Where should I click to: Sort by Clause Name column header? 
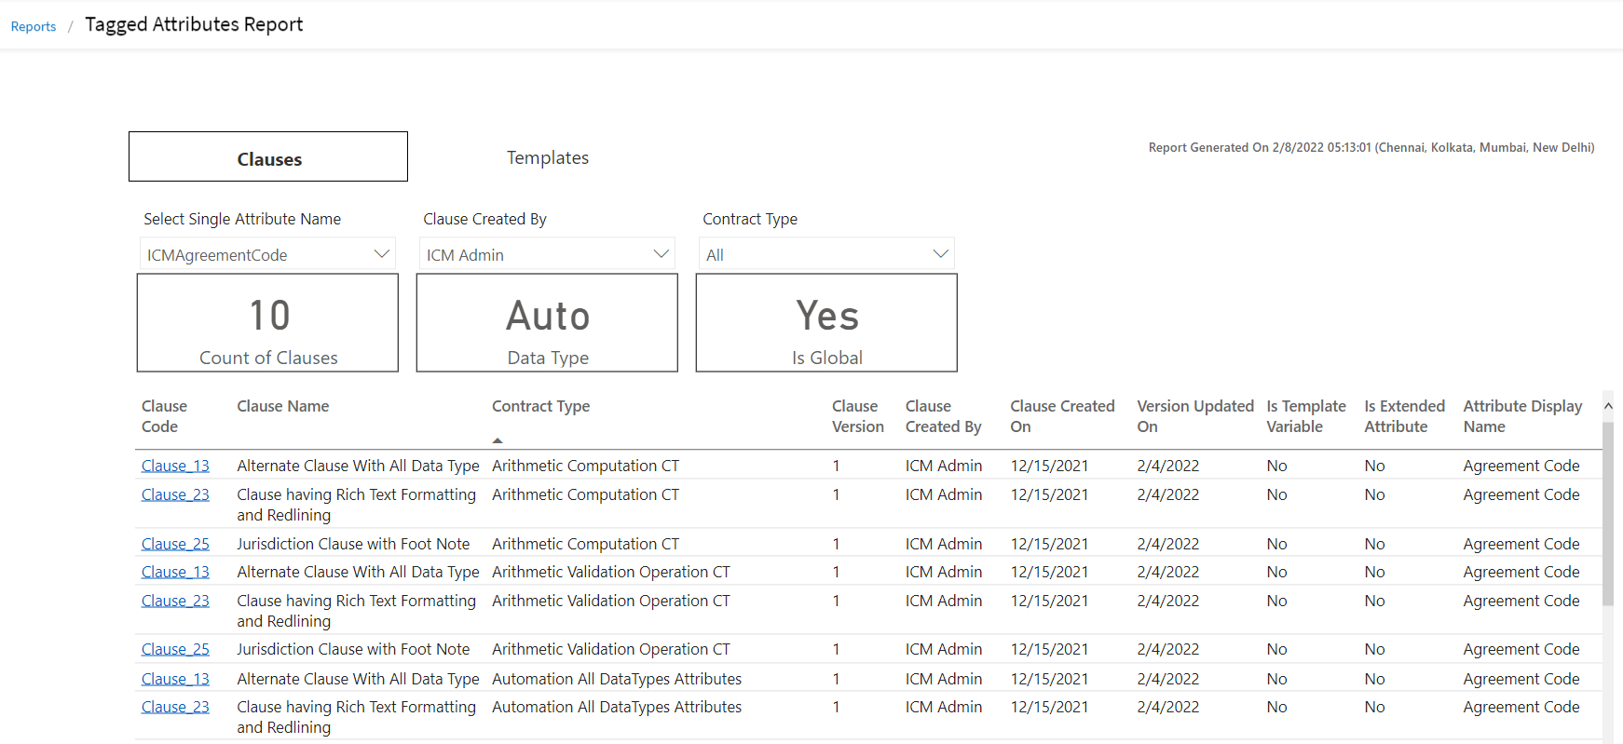point(282,406)
